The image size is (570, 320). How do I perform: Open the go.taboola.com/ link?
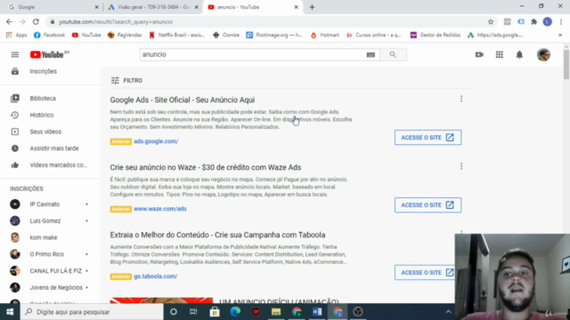pos(156,276)
